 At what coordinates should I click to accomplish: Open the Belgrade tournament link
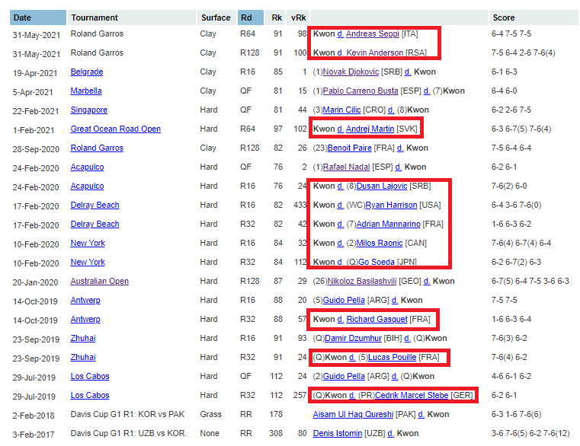[x=87, y=72]
